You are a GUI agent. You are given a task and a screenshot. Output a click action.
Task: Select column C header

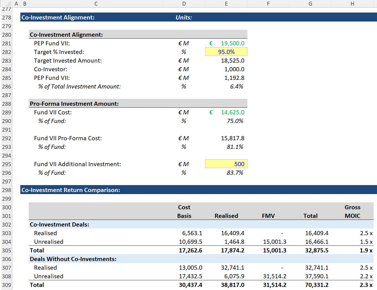[x=96, y=4]
